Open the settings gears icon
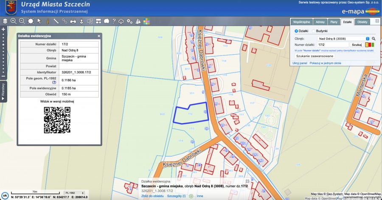 pyautogui.click(x=130, y=21)
